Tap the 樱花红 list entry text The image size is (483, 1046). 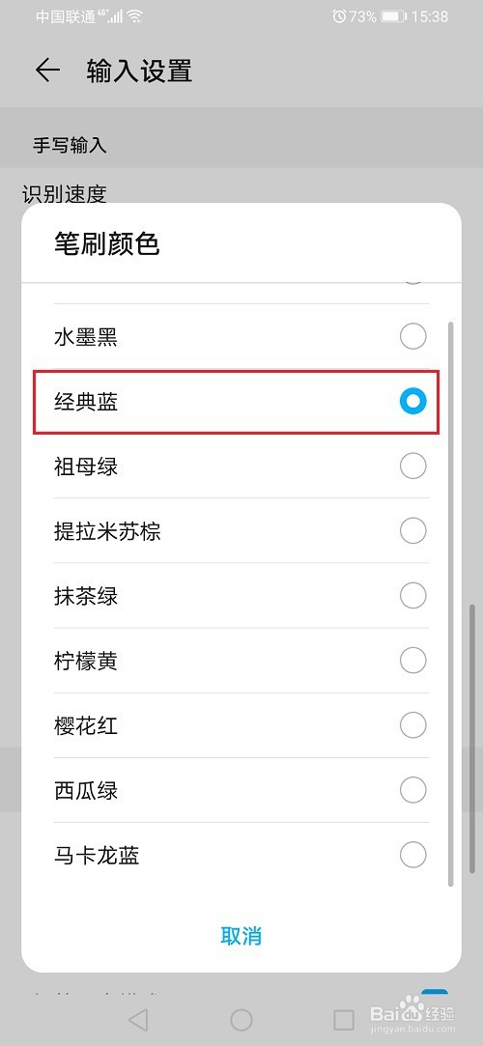[86, 725]
